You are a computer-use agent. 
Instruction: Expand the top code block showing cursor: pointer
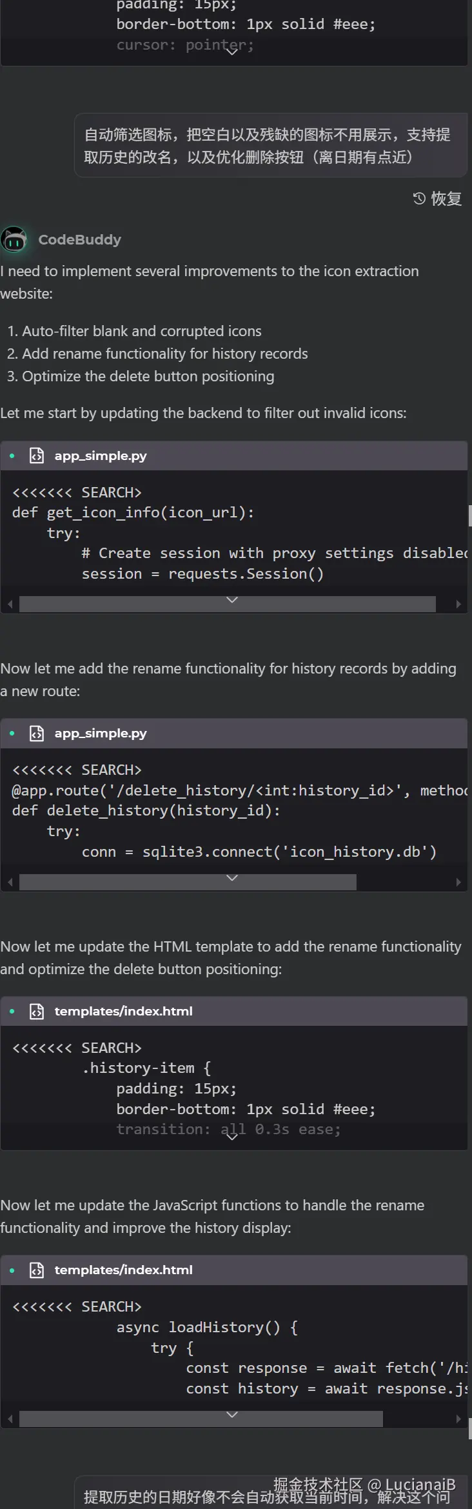tap(232, 52)
